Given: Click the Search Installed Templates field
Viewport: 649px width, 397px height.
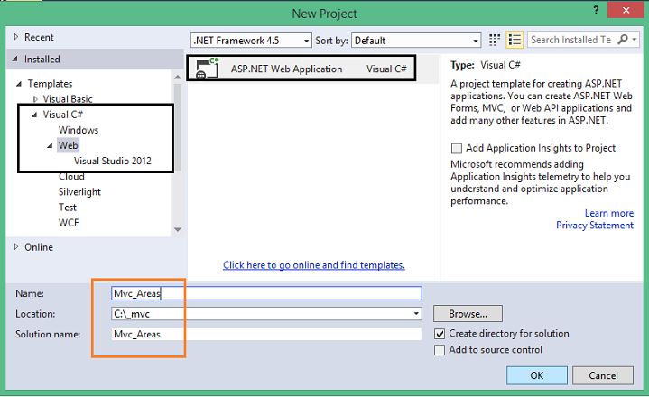Looking at the screenshot, I should [571, 40].
